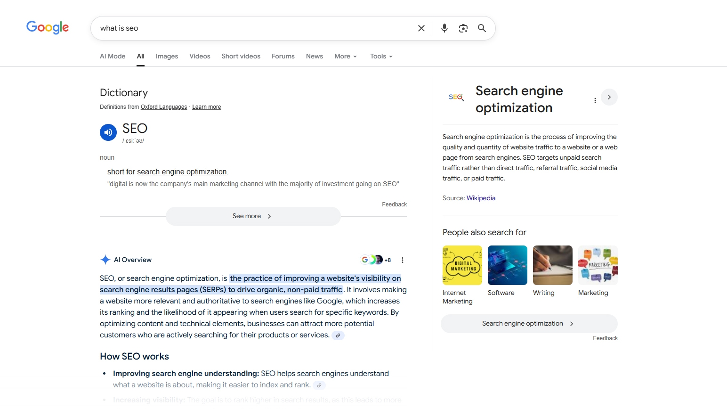The height and width of the screenshot is (409, 727).
Task: Clear the search query using the X icon
Action: pyautogui.click(x=420, y=28)
